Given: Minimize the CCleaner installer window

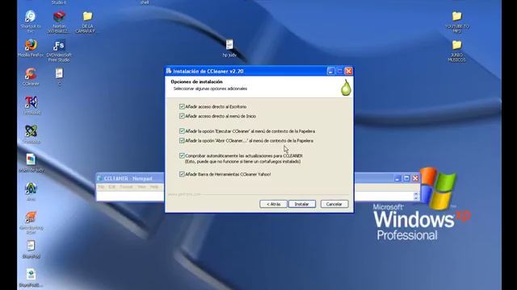Looking at the screenshot, I should pyautogui.click(x=330, y=71).
